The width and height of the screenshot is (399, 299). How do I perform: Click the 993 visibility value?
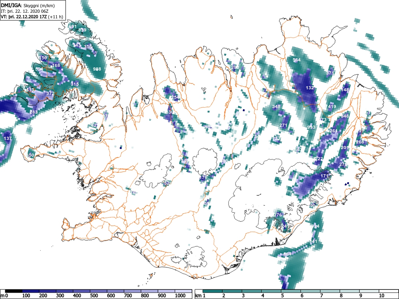tap(311, 128)
